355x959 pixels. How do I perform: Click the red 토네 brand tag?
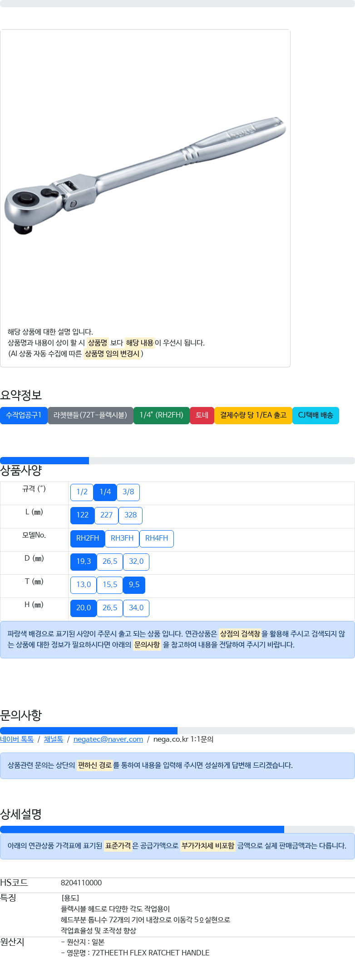(202, 415)
